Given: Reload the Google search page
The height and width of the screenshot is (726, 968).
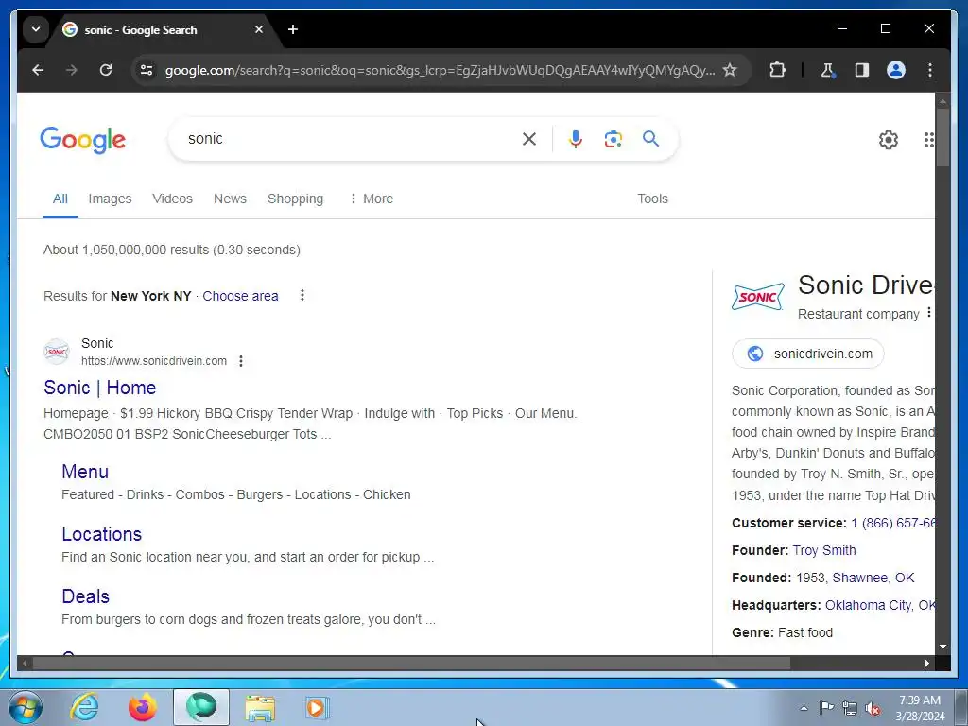Looking at the screenshot, I should 106,70.
